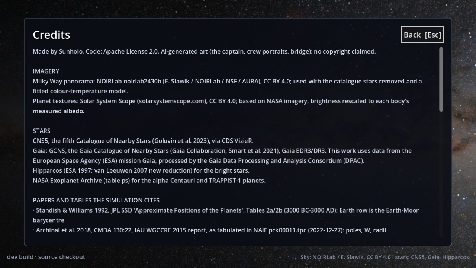Image resolution: width=476 pixels, height=268 pixels.
Task: Click the Gaia GCNS catalogue credit line
Action: point(222,151)
